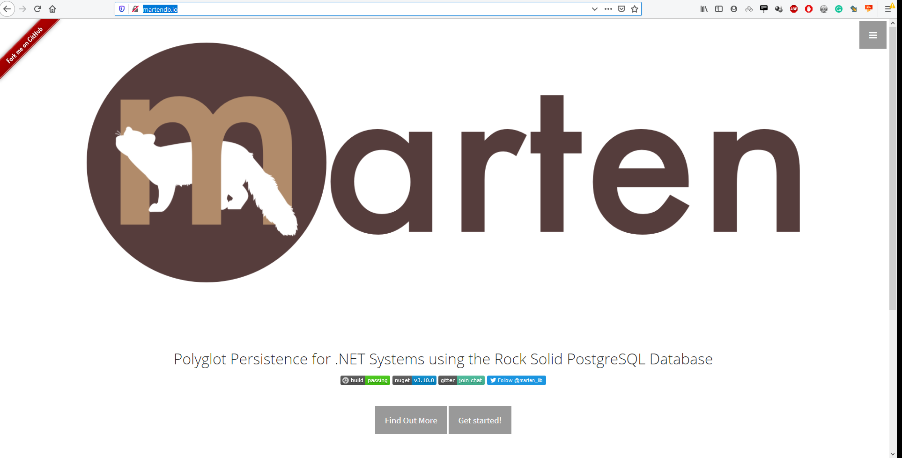Viewport: 902px width, 458px height.
Task: Open the Adblock Plus ABP extension
Action: pos(794,9)
